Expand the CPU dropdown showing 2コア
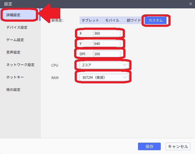The image size is (195, 154). coord(103,65)
